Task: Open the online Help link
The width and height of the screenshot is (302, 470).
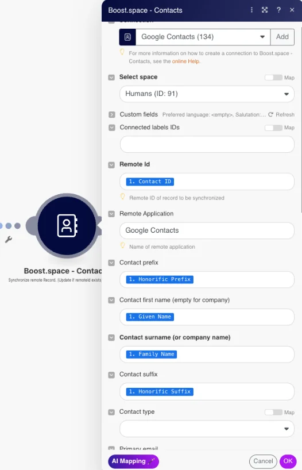Action: (x=185, y=61)
